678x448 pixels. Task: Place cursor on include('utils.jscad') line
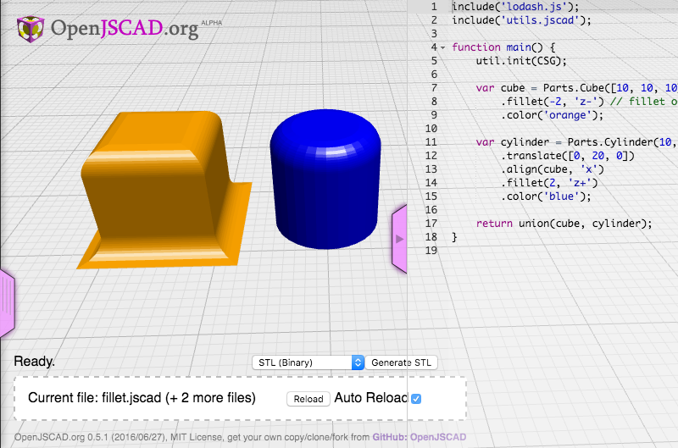tap(521, 20)
